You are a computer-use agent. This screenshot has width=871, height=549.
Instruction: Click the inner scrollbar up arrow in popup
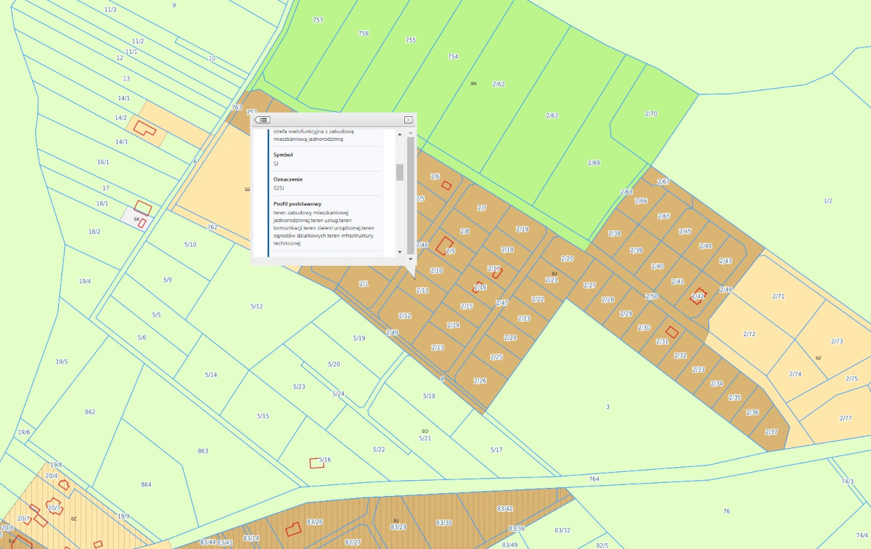click(x=398, y=134)
